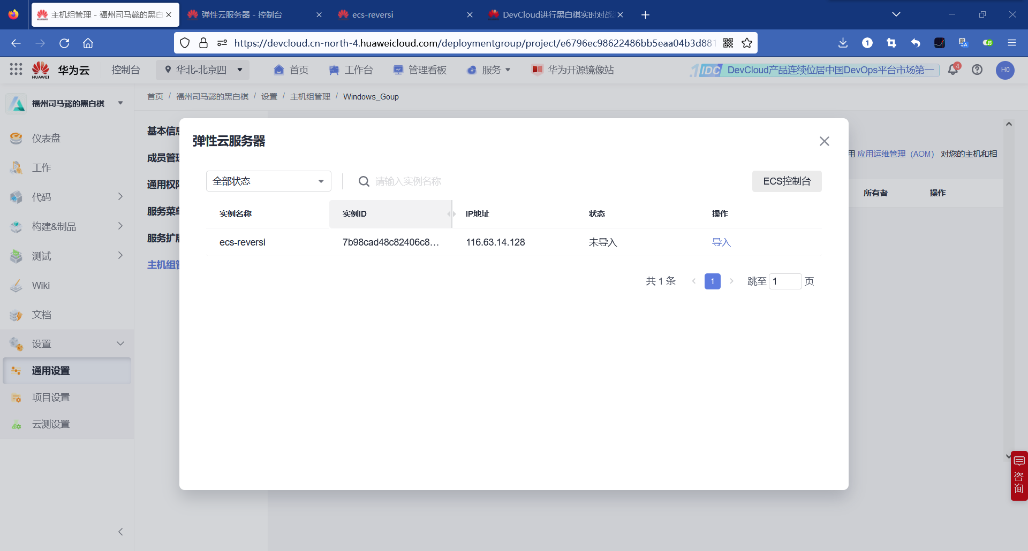
Task: Open 管理看板 in the top navigation
Action: tap(420, 70)
